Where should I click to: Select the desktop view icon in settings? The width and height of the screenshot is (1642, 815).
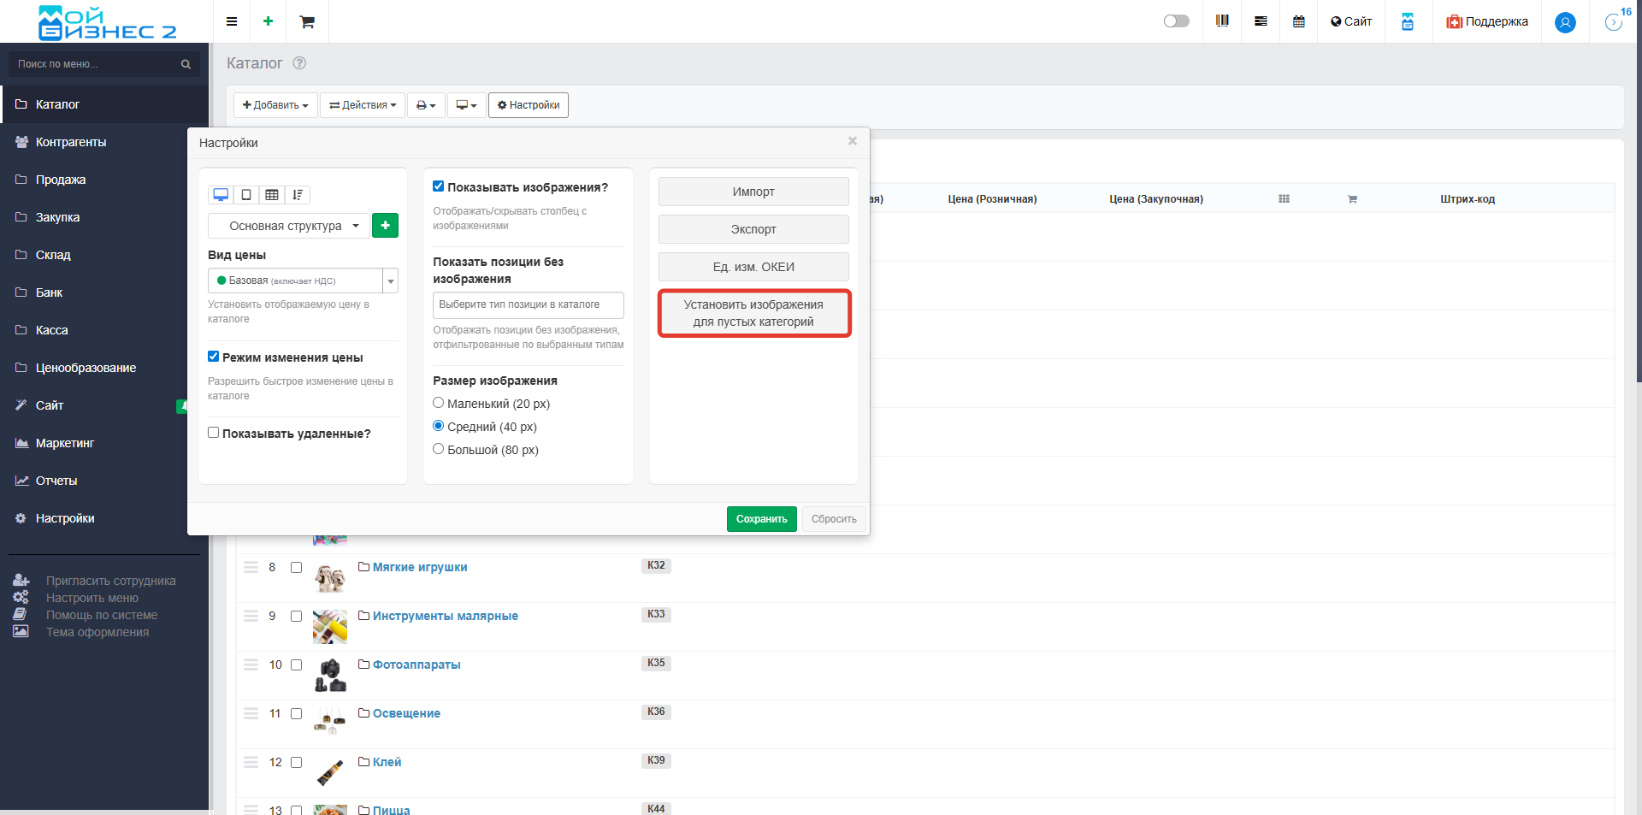pyautogui.click(x=221, y=195)
